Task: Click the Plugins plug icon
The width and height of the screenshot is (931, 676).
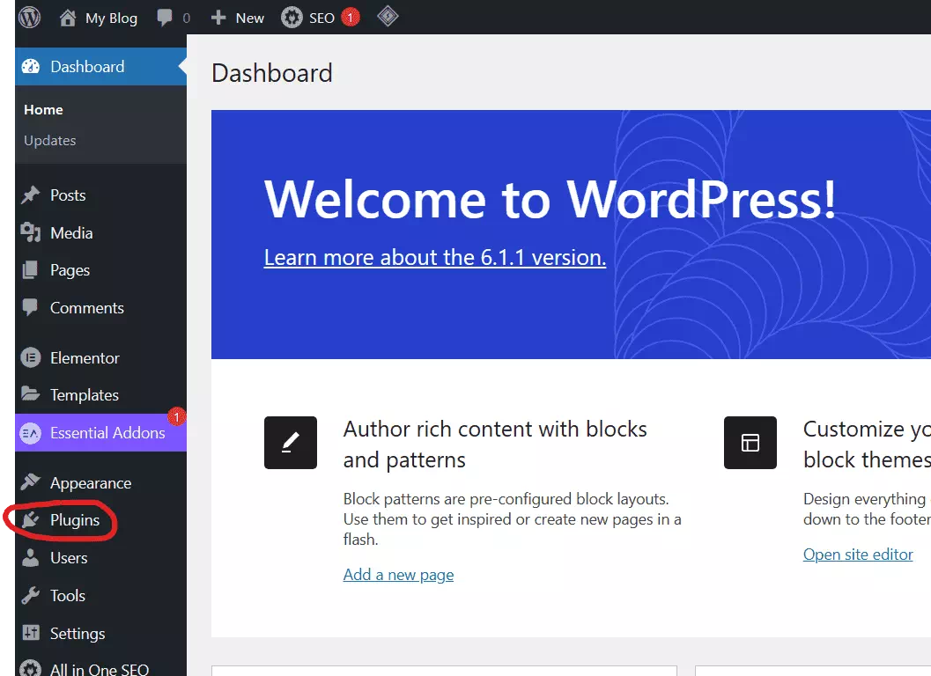Action: point(30,520)
